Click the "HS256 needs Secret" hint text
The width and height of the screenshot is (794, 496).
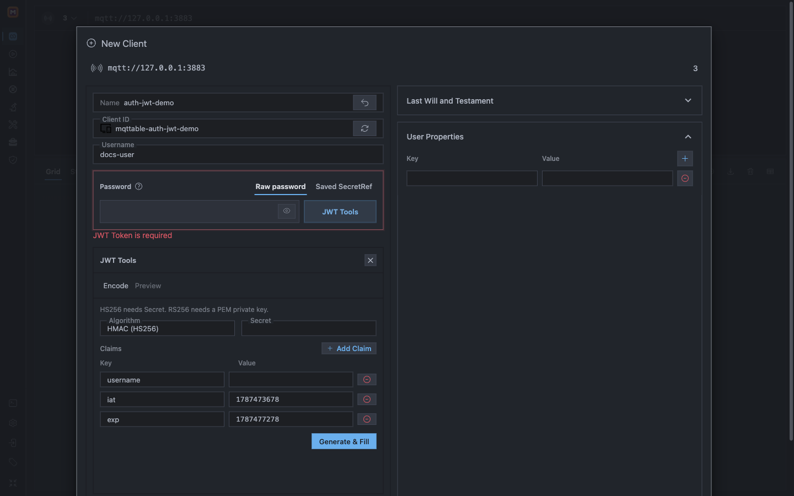coord(184,310)
